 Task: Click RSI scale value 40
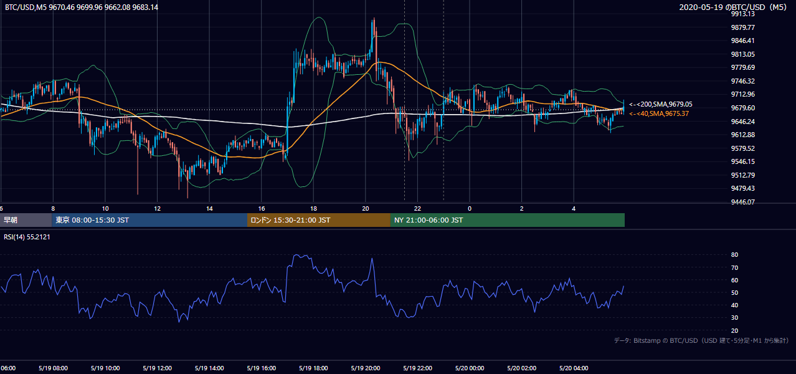(x=735, y=305)
